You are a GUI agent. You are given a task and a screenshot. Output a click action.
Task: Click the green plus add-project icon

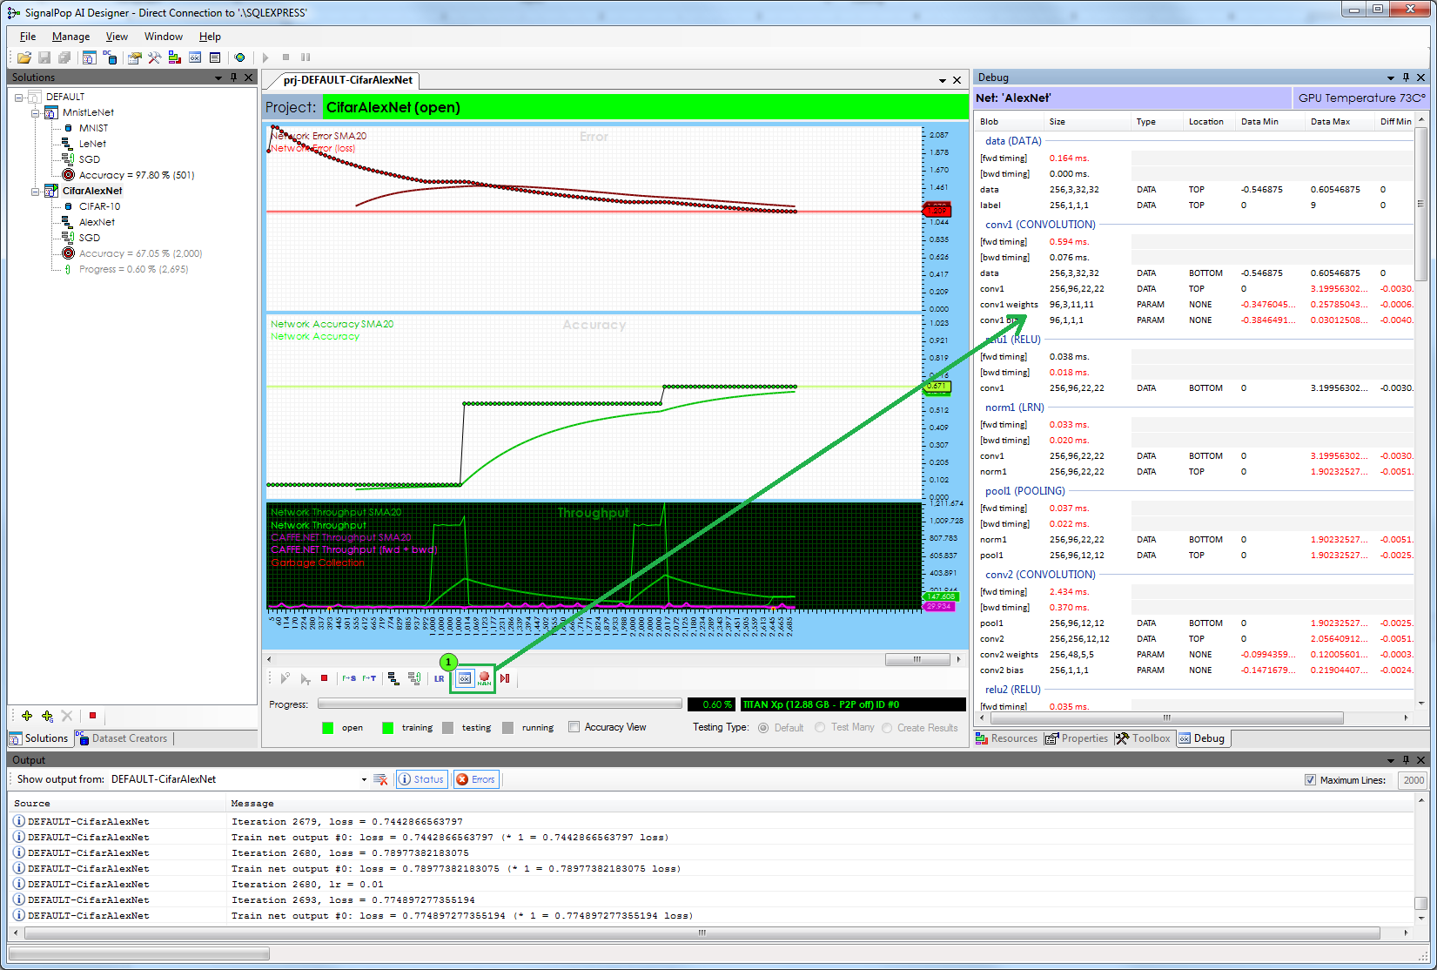tap(27, 716)
